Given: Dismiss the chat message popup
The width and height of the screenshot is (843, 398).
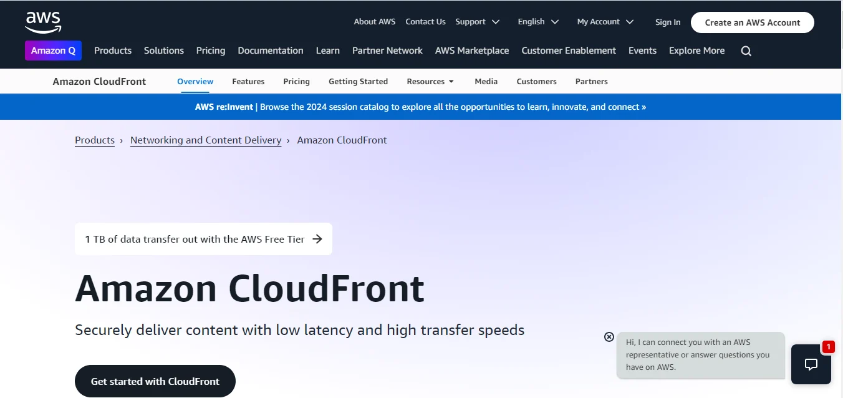Looking at the screenshot, I should (609, 337).
